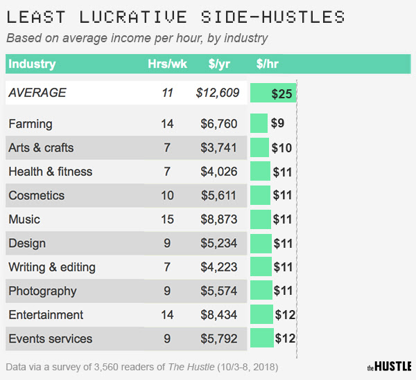Click the $25 average bar
The image size is (416, 380).
[273, 93]
